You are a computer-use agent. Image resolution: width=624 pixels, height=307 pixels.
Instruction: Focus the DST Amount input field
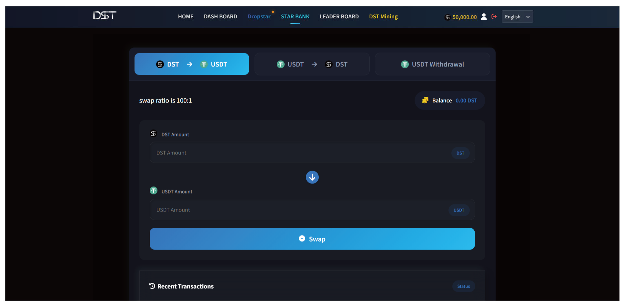click(300, 153)
